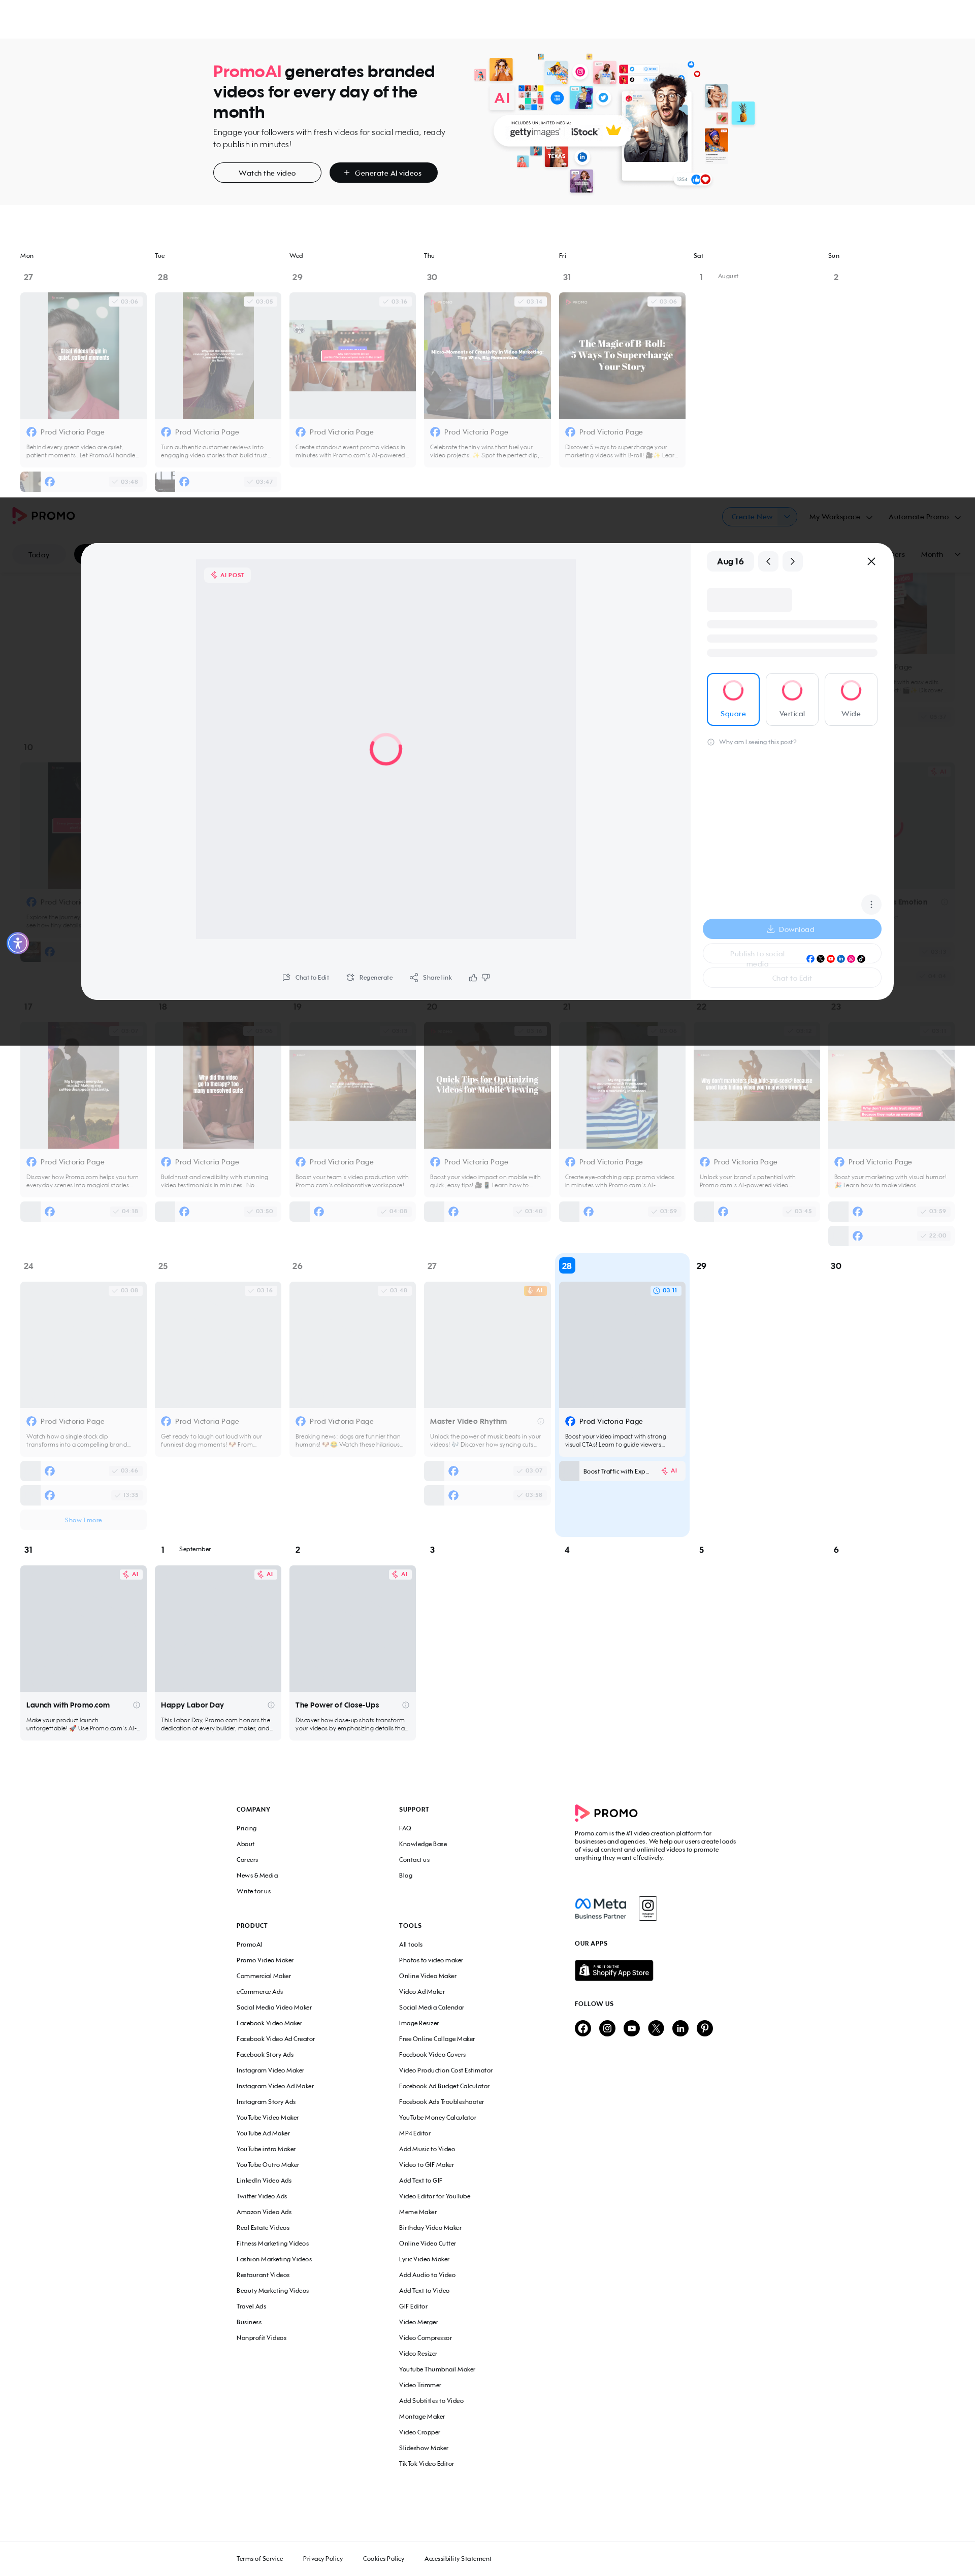Click info icon on Launch with Promo.com
The height and width of the screenshot is (2576, 975).
137,1705
